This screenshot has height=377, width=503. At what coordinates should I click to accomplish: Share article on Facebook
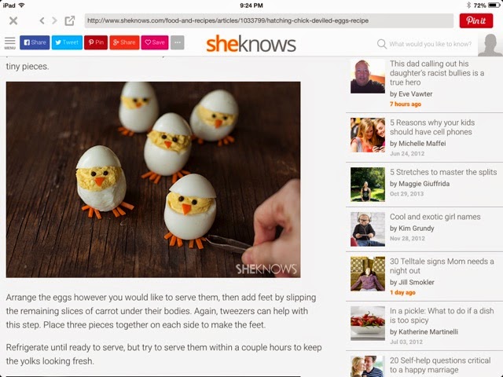[35, 42]
